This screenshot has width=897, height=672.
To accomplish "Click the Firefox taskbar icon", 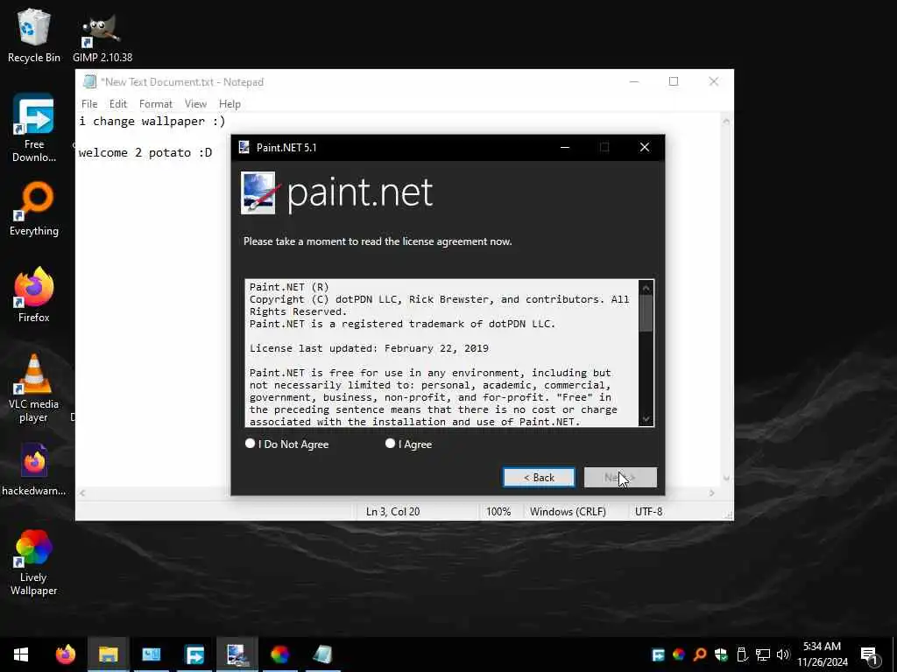I will [65, 654].
